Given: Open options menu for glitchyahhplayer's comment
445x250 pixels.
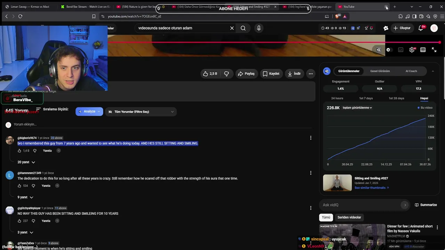Looking at the screenshot, I should tap(311, 208).
